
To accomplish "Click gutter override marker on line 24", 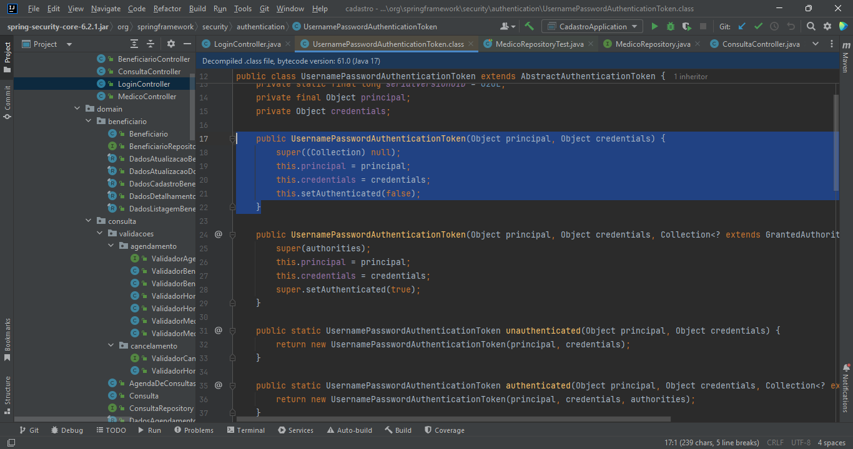I will tap(219, 234).
